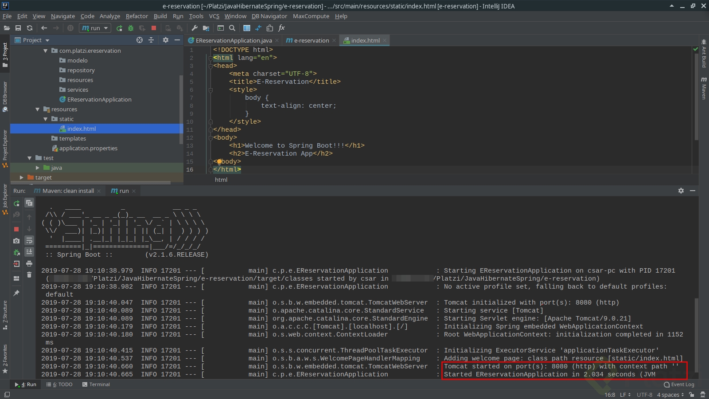Screen dimensions: 709x399
Task: Click the red Stop square in main toolbar
Action: [x=154, y=28]
